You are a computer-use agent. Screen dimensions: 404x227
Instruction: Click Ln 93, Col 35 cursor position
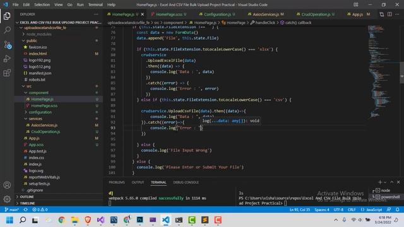(300, 209)
